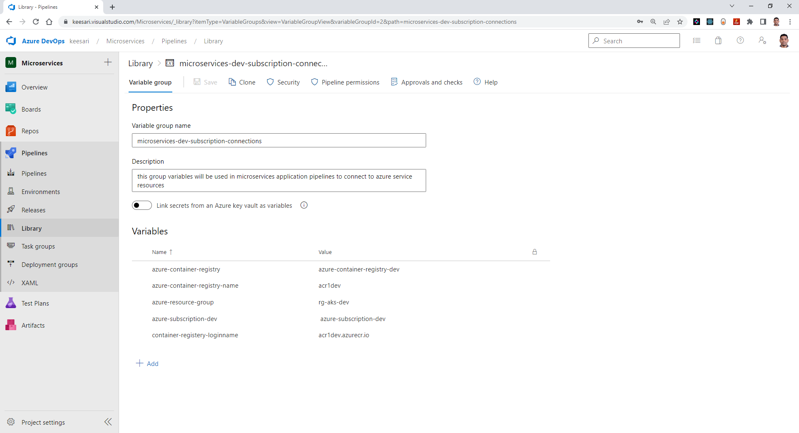
Task: Add a new variable
Action: [x=147, y=363]
